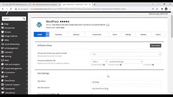The image size is (173, 97).
Task: Switch to the epiz_30971750 browser tab
Action: [16, 5]
